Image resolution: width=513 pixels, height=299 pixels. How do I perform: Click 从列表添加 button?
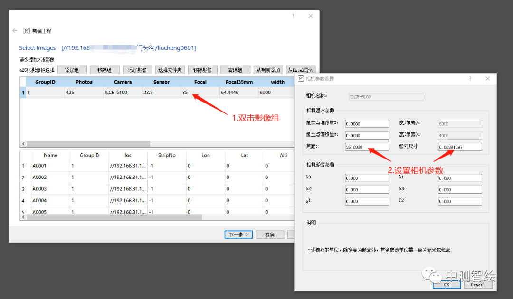268,70
